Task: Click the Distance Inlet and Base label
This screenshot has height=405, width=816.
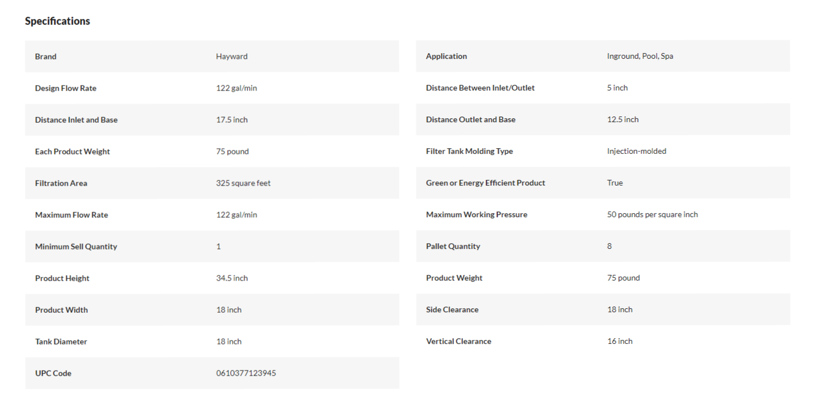Action: click(x=76, y=120)
